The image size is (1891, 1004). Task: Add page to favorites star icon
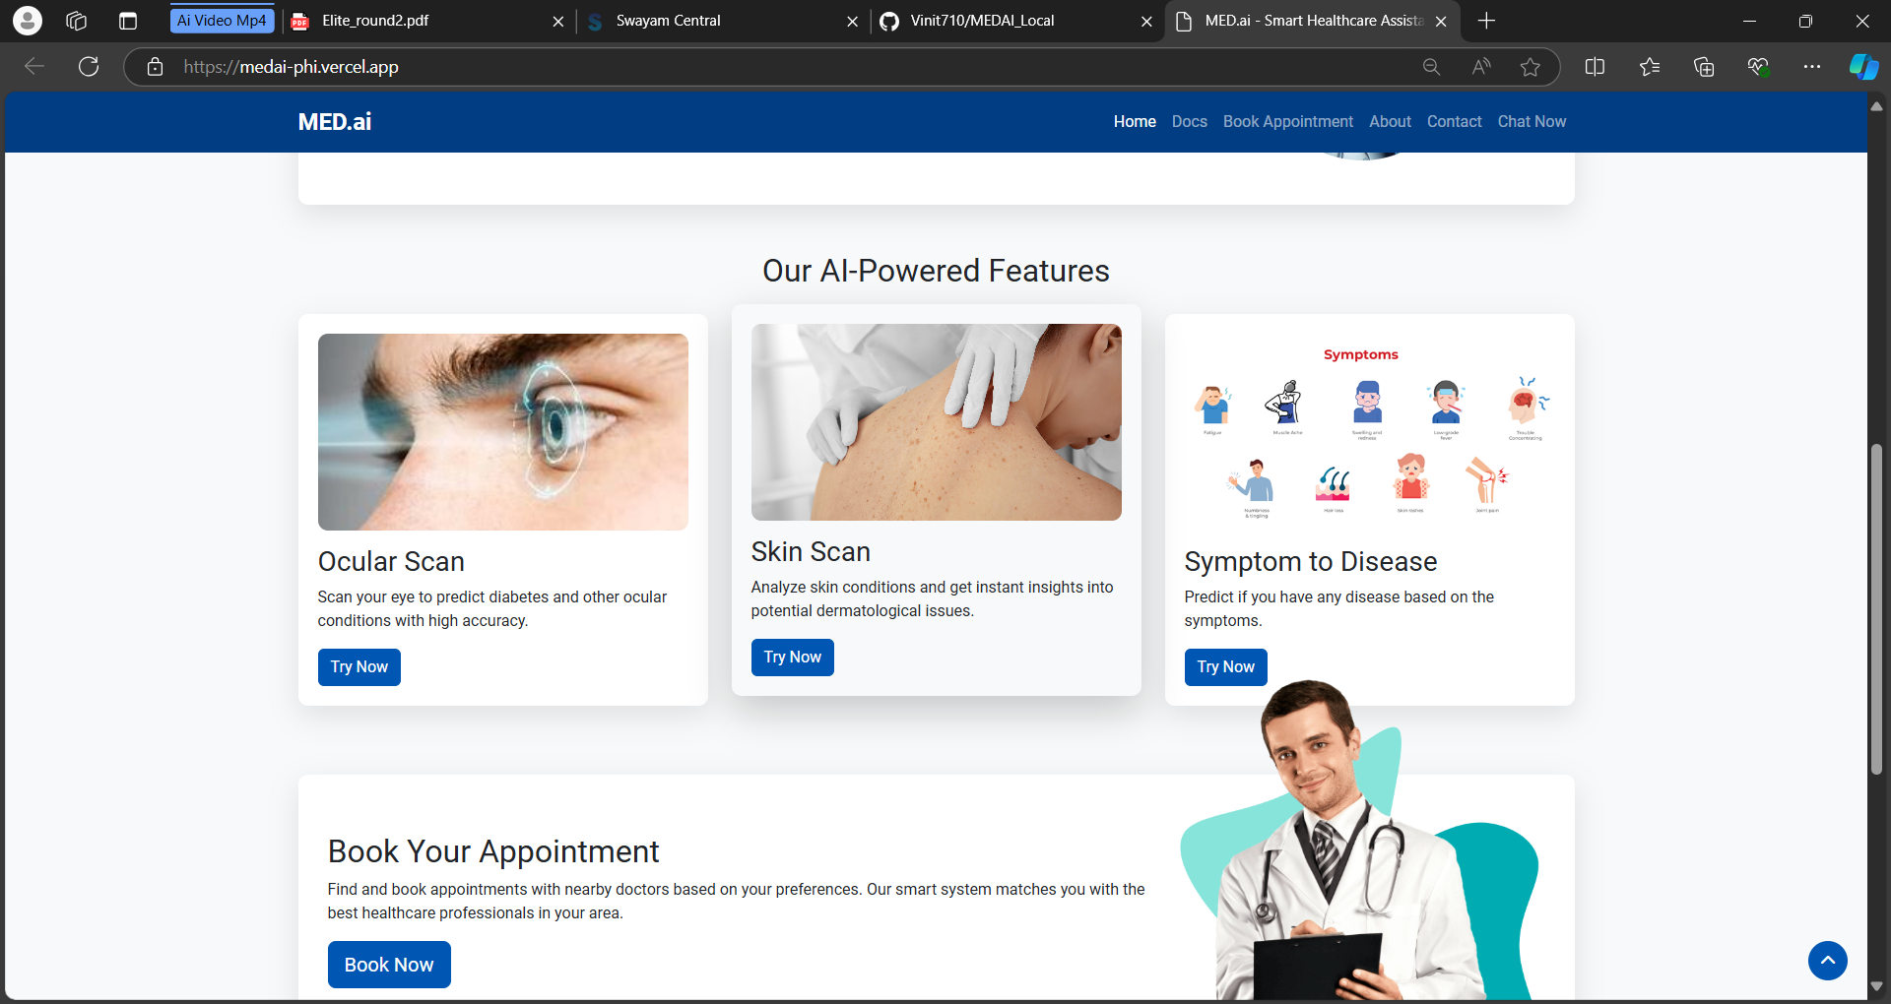pos(1530,67)
